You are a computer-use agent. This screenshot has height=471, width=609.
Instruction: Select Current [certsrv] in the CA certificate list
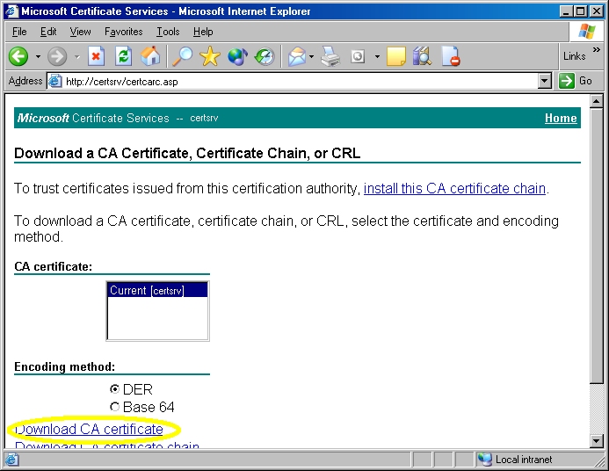[x=157, y=290]
